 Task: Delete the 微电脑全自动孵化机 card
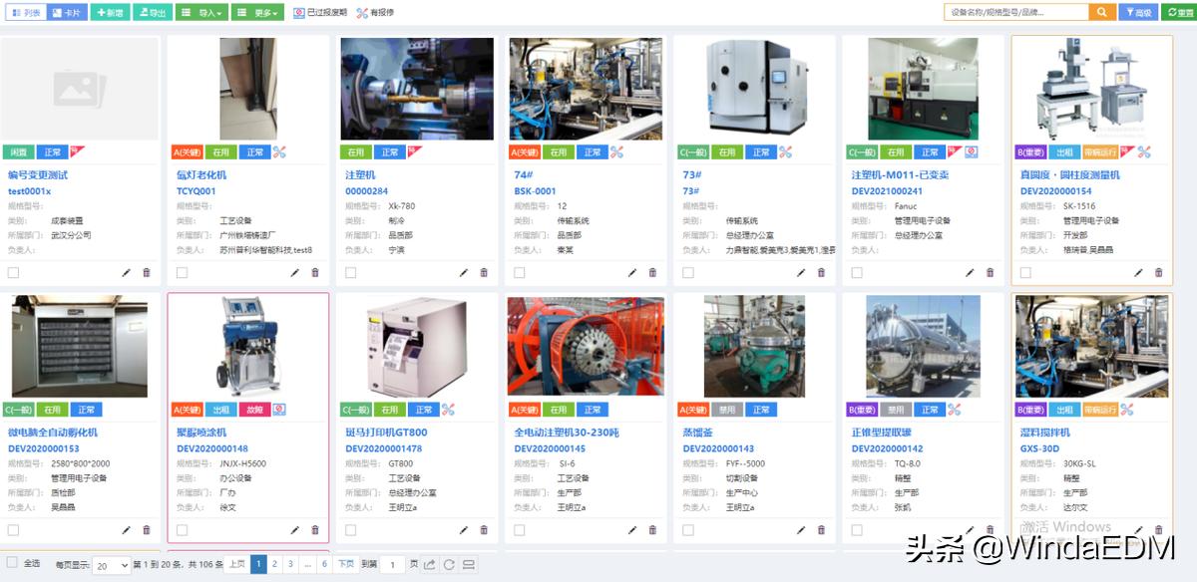click(147, 530)
